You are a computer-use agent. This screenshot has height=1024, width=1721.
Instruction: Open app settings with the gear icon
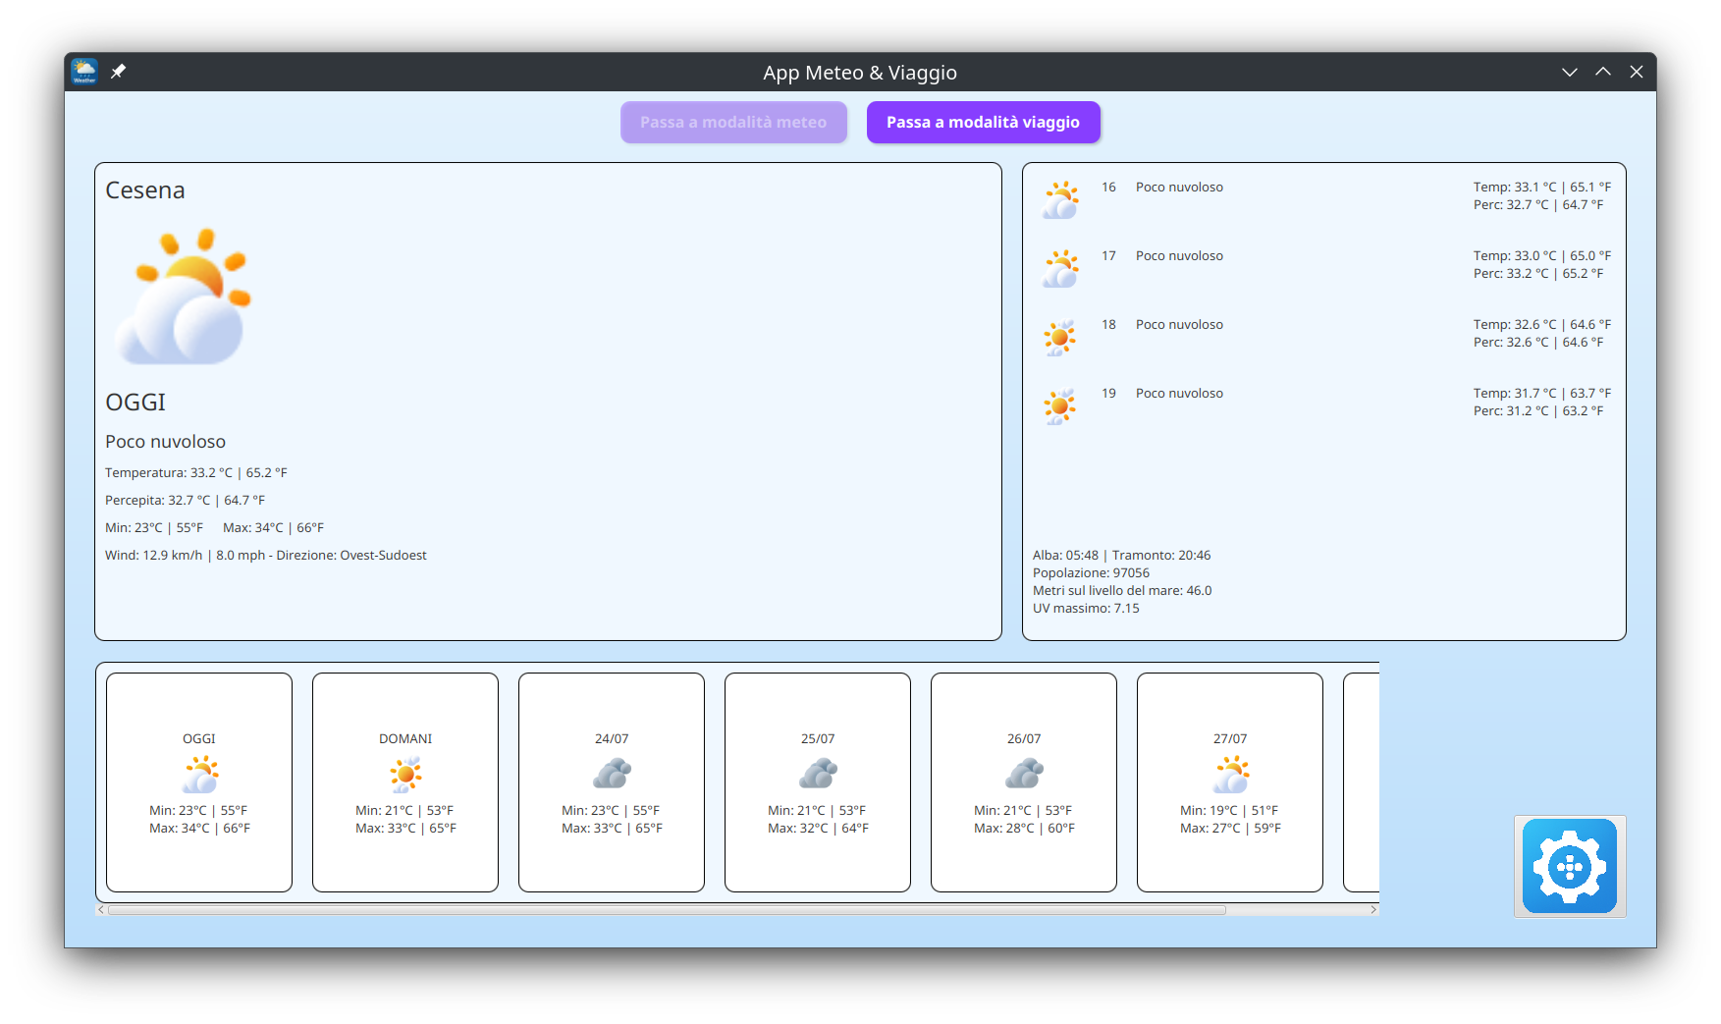1569,866
